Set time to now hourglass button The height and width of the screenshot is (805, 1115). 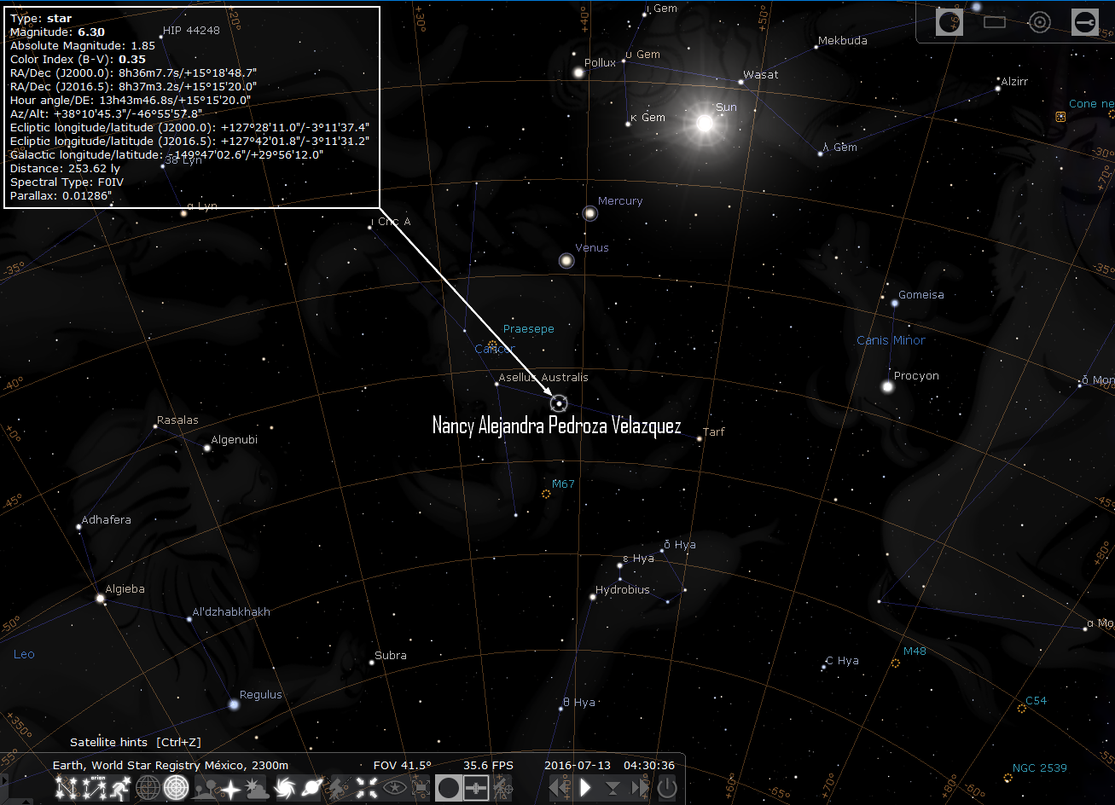613,788
